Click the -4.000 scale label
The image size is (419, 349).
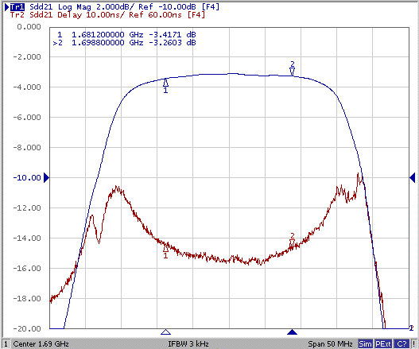click(x=27, y=87)
